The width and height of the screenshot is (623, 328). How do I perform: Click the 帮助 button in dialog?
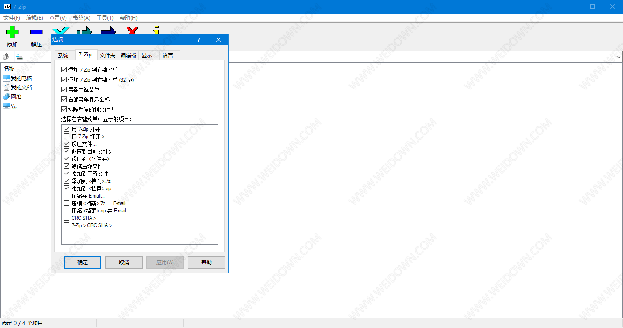(x=207, y=263)
